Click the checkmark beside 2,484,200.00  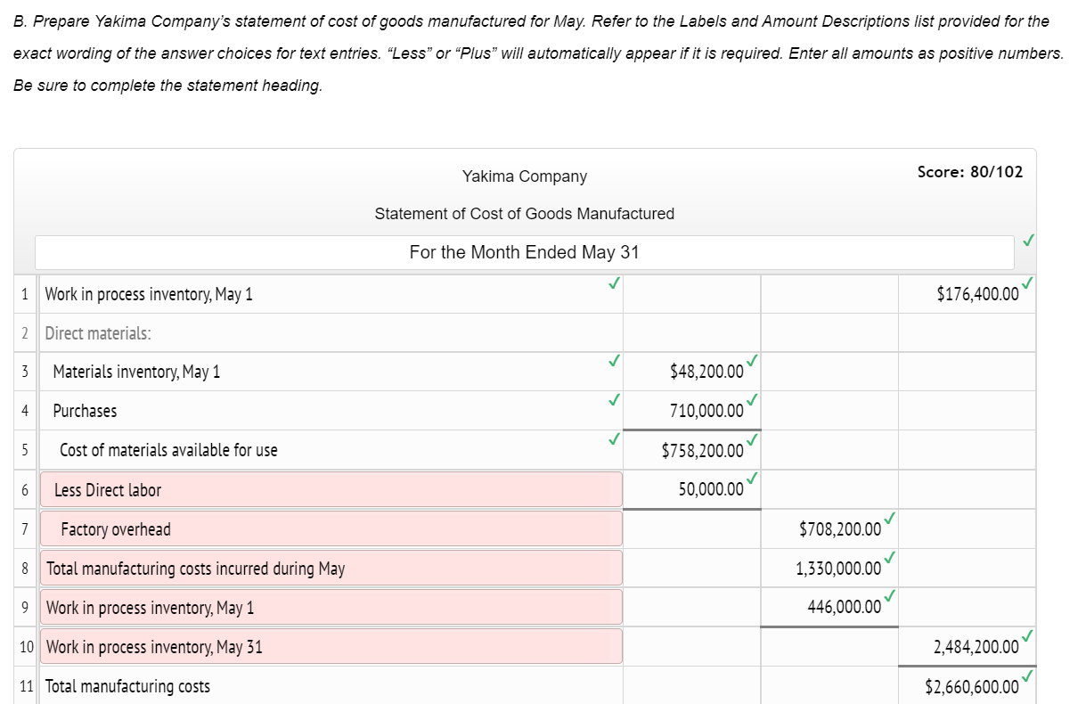tap(1026, 636)
